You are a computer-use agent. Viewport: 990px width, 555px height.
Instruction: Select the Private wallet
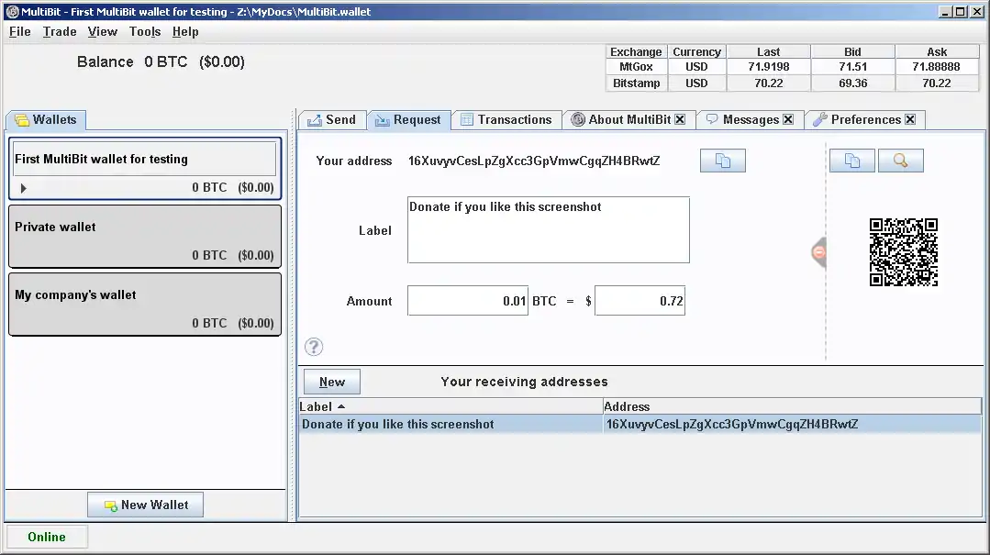[x=144, y=238]
